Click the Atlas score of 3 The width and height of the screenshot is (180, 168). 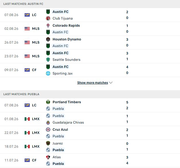127,157
